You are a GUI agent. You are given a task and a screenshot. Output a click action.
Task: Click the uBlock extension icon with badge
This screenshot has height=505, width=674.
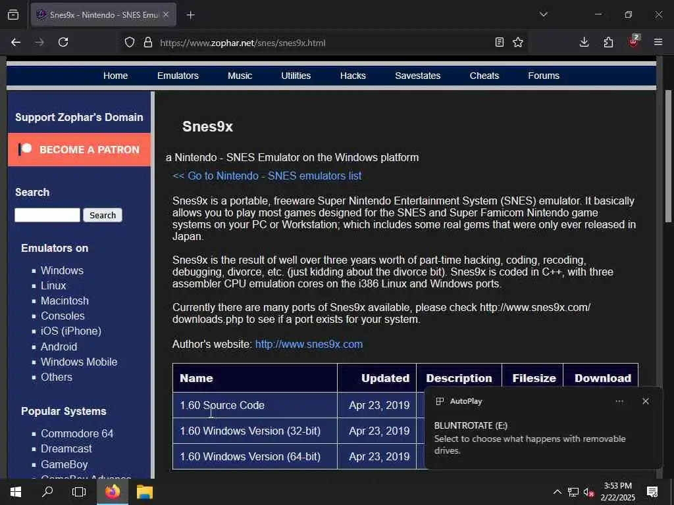coord(633,41)
